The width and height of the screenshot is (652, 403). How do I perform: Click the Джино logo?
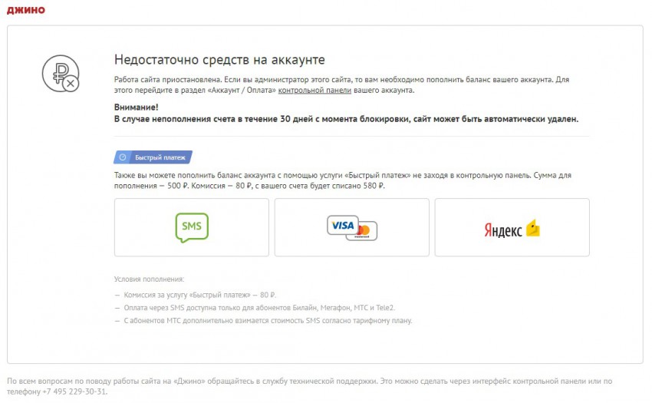coord(25,10)
